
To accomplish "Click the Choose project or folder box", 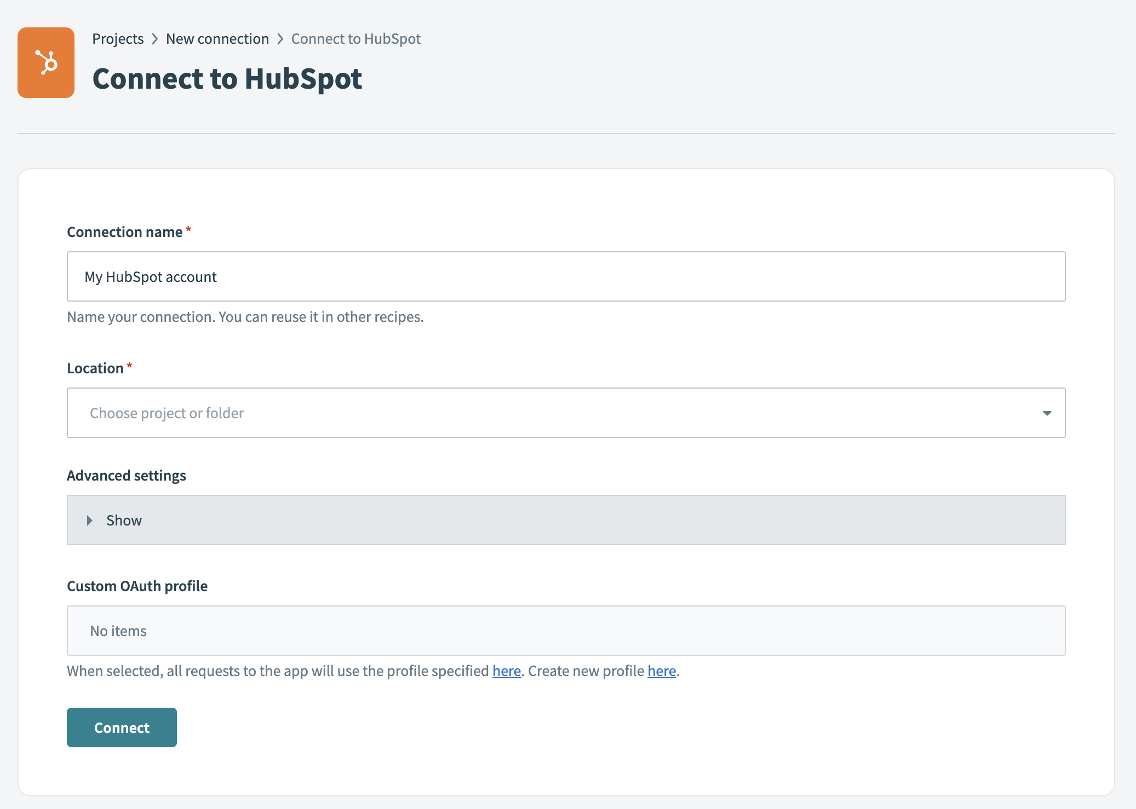I will coord(566,413).
